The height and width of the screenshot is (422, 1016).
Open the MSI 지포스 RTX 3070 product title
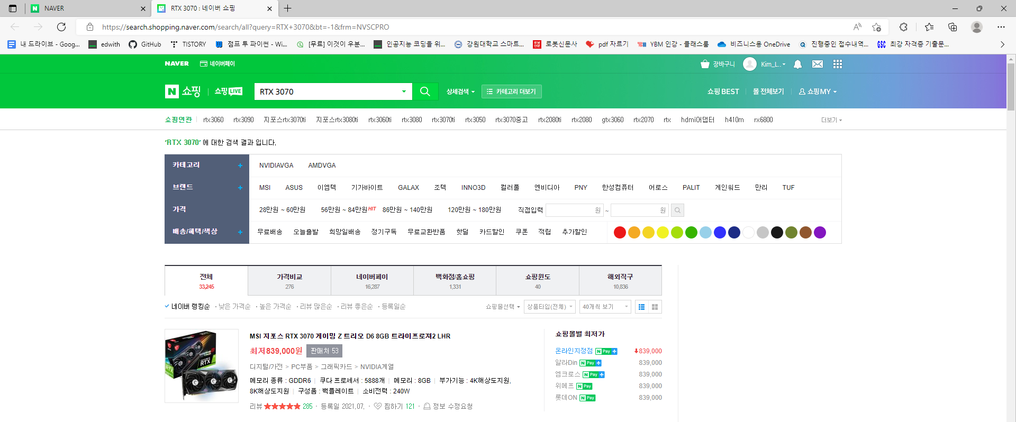(350, 336)
